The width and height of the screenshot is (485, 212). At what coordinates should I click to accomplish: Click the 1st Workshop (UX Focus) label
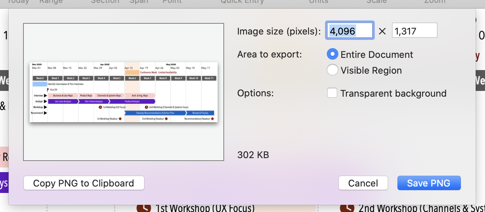coord(205,208)
